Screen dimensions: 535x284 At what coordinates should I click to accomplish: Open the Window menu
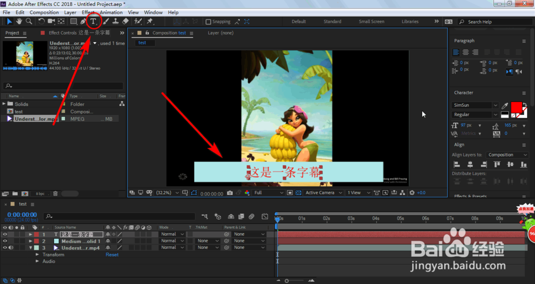point(153,12)
